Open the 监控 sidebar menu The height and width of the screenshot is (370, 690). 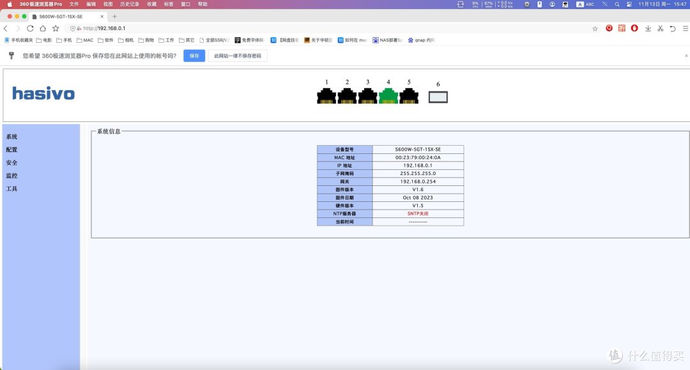(x=11, y=176)
